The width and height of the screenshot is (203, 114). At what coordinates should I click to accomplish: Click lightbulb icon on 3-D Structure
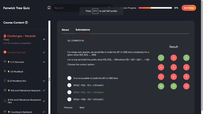click(x=9, y=62)
